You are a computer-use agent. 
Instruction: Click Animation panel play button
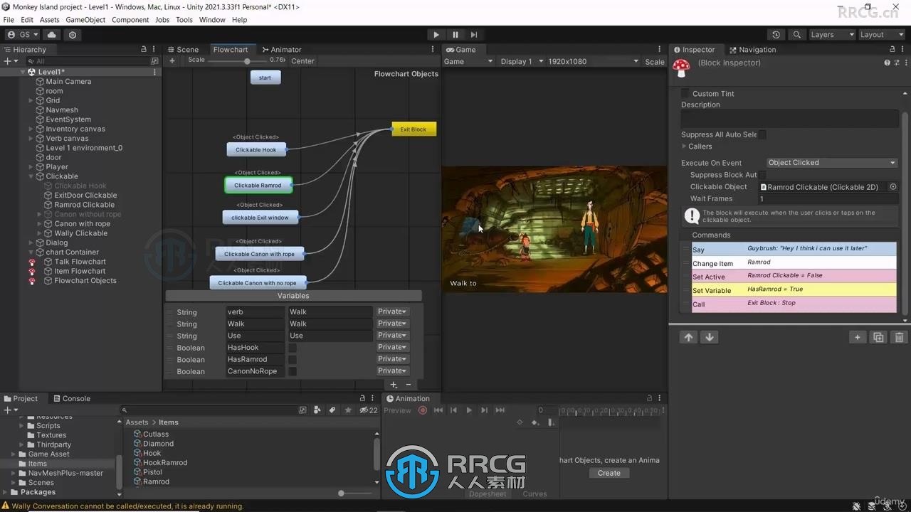tap(469, 410)
